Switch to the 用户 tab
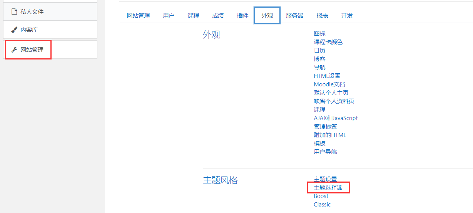 point(169,16)
